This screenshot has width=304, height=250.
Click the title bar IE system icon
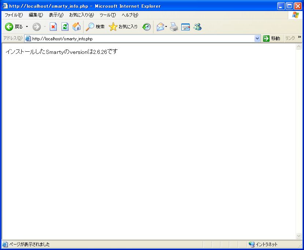tap(5, 6)
